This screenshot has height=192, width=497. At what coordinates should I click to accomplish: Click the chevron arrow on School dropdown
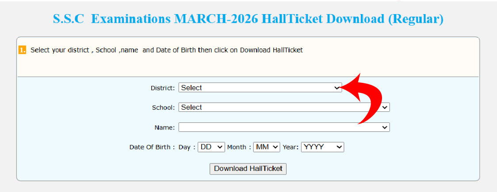[385, 107]
